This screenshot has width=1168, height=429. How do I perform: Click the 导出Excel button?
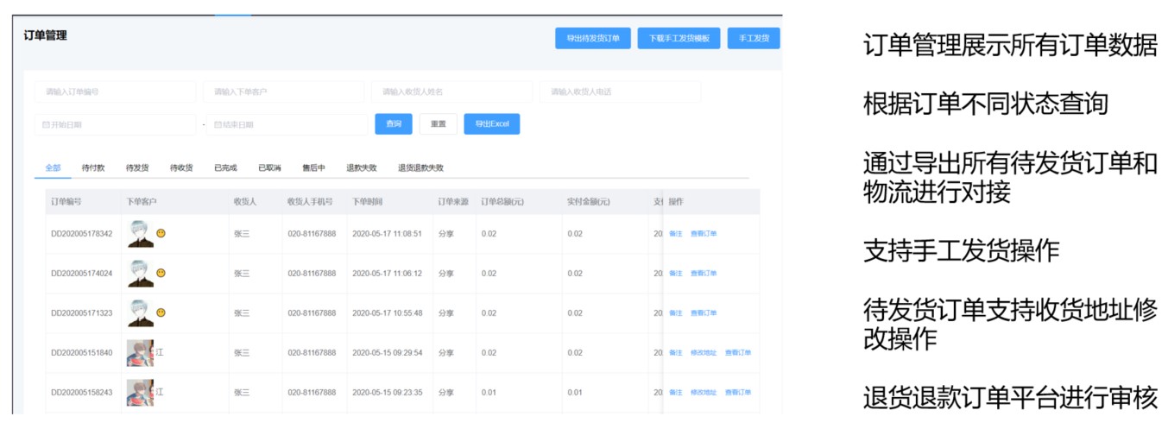tap(491, 124)
